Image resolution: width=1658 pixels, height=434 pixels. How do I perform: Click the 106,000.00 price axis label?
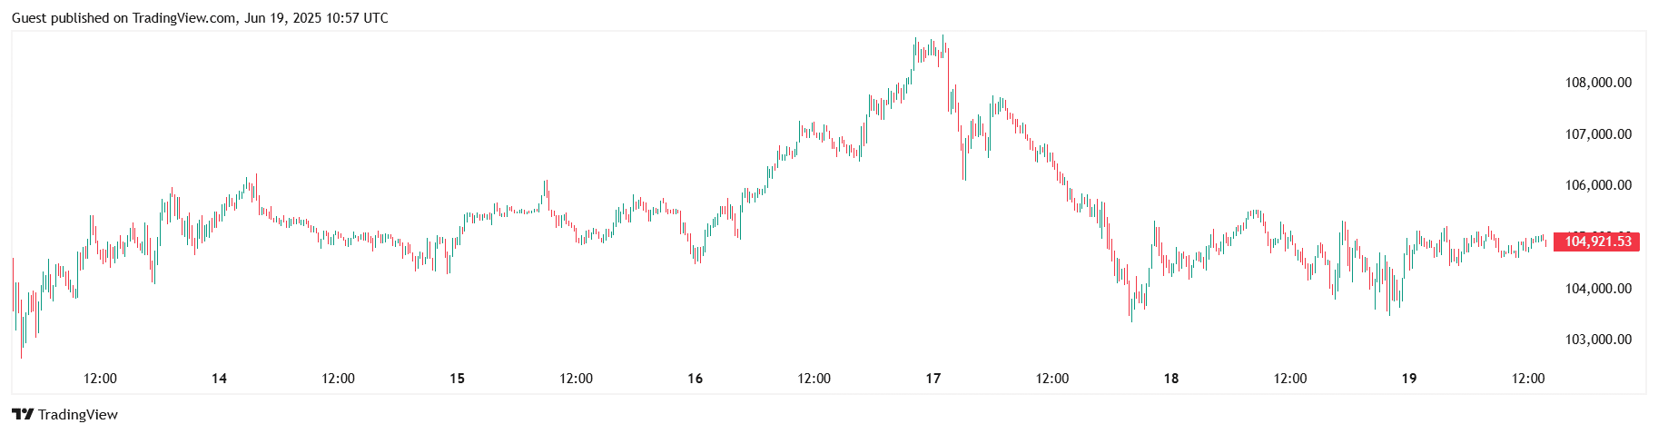click(1598, 185)
